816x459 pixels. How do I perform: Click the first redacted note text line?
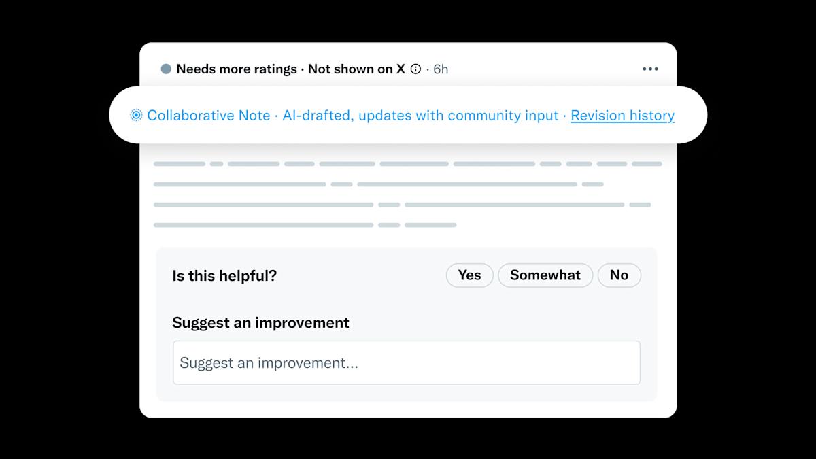pyautogui.click(x=408, y=163)
